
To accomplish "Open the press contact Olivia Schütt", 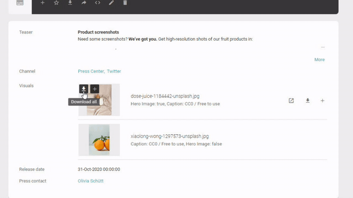I will pos(90,181).
